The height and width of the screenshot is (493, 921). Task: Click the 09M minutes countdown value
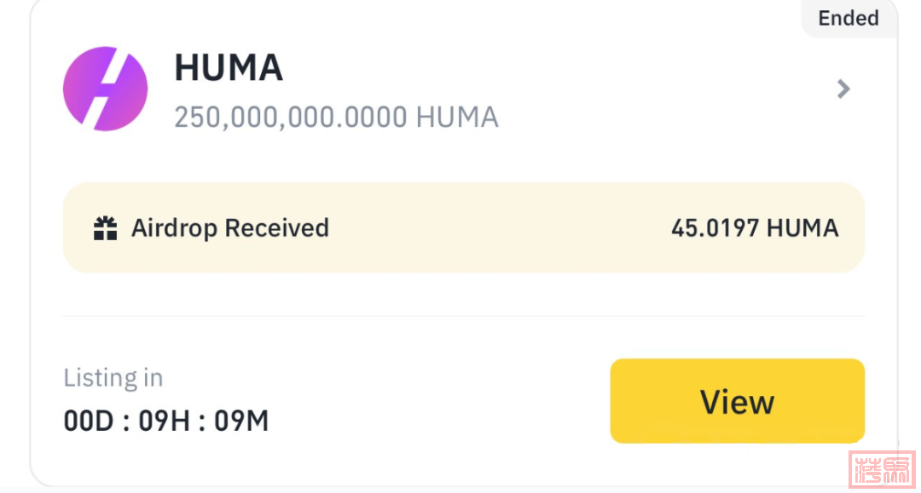[241, 421]
